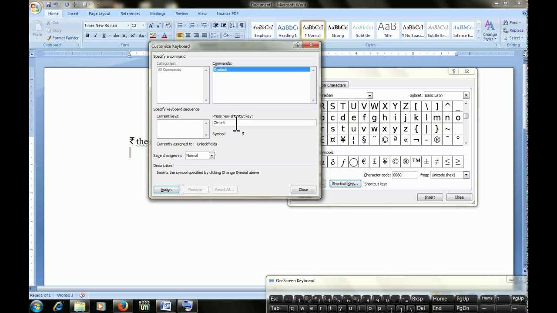Image resolution: width=557 pixels, height=313 pixels.
Task: Click the shading paint bucket button
Action: click(x=225, y=36)
